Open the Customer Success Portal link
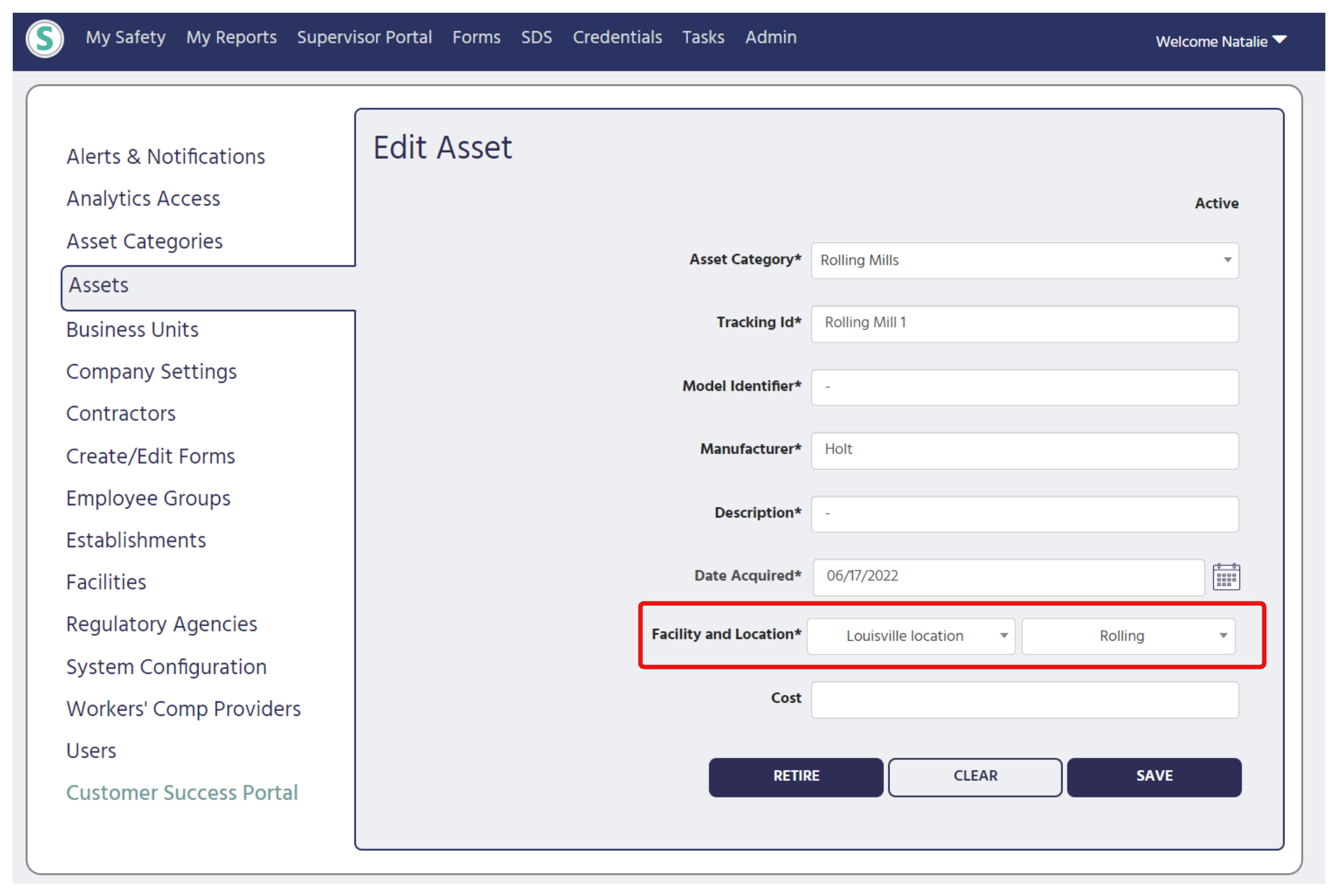Screen dimensions: 1338x896 [182, 793]
